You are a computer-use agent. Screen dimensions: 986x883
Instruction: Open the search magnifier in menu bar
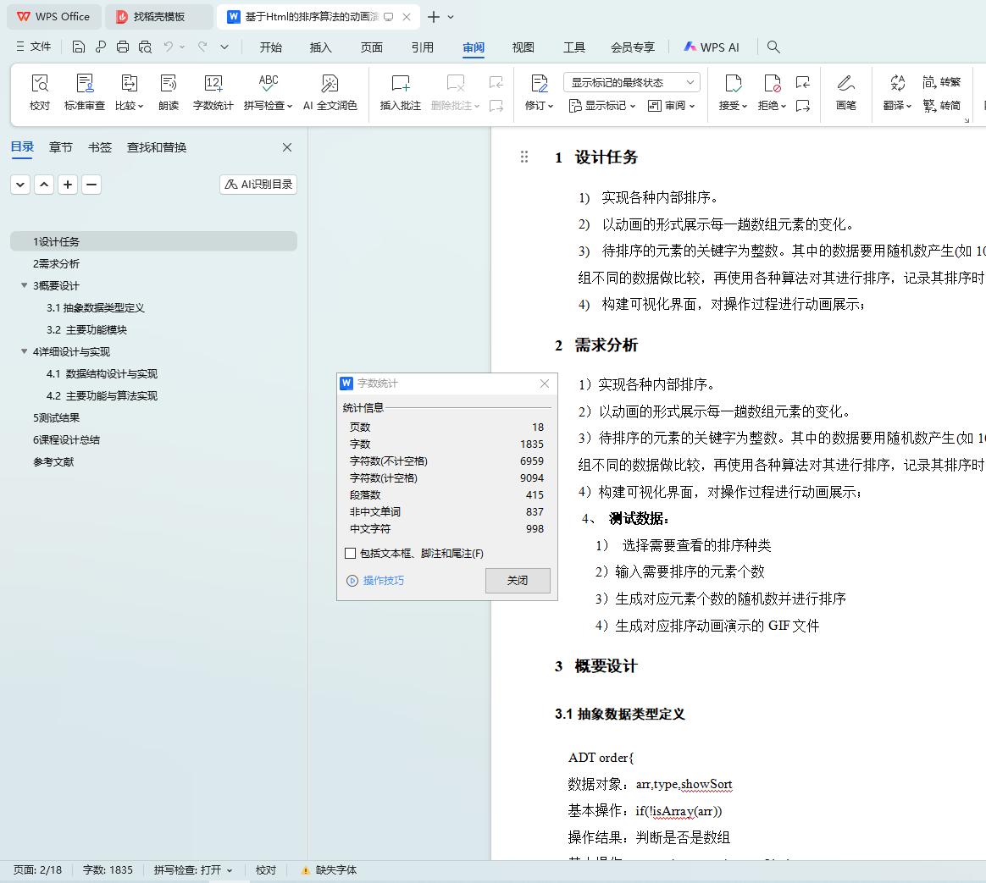[773, 47]
